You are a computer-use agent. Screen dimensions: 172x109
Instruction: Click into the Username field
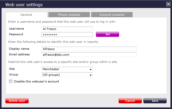(67, 29)
